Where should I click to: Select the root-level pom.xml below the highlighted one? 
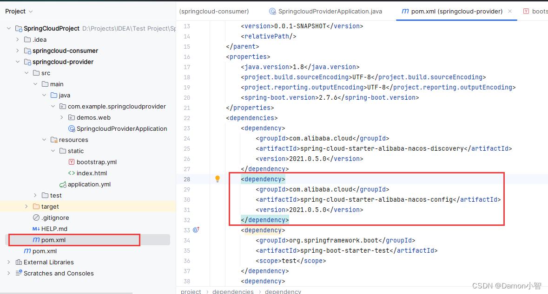44,251
